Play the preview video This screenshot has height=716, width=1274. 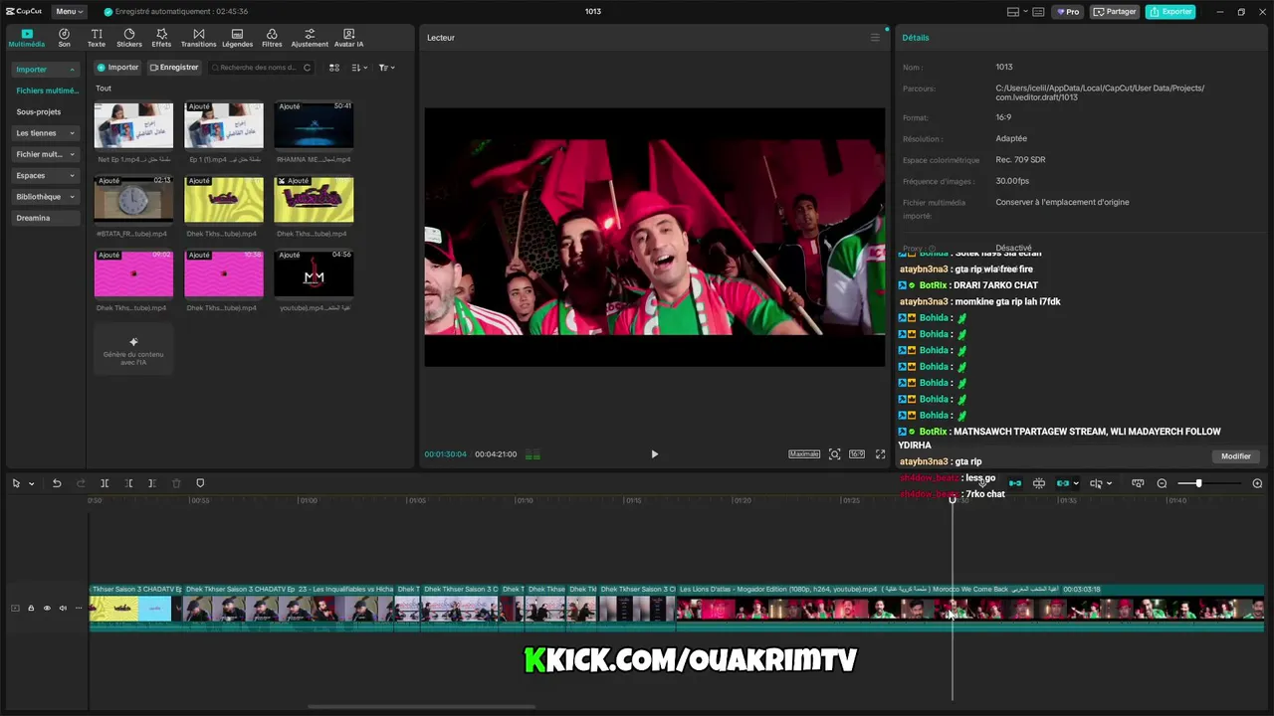654,454
